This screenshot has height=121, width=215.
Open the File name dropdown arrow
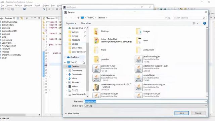click(206, 102)
